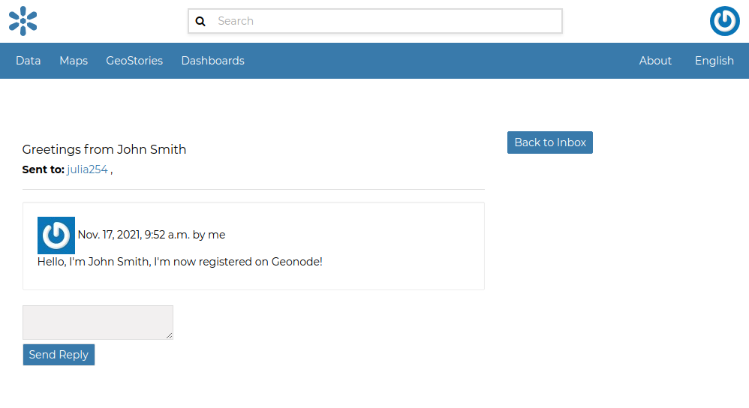Click the 'Sent to:' label
This screenshot has width=749, height=408.
click(43, 169)
